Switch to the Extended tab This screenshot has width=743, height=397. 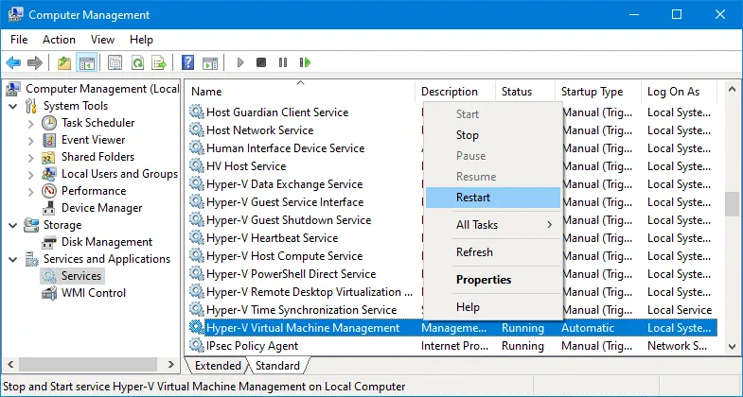[218, 366]
